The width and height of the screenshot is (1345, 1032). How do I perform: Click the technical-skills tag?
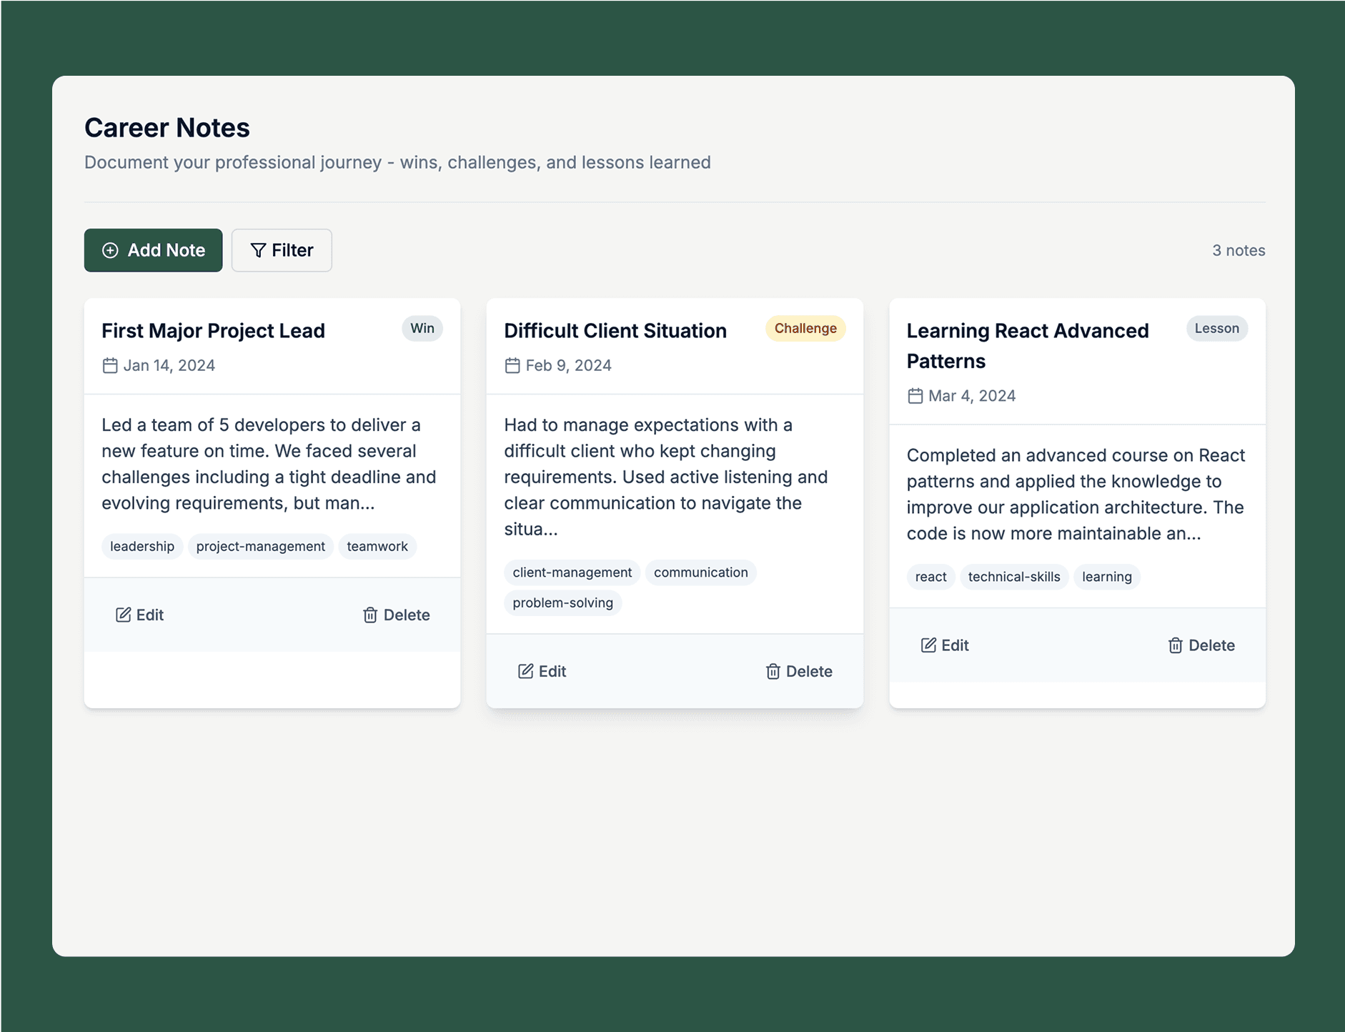(x=1014, y=577)
